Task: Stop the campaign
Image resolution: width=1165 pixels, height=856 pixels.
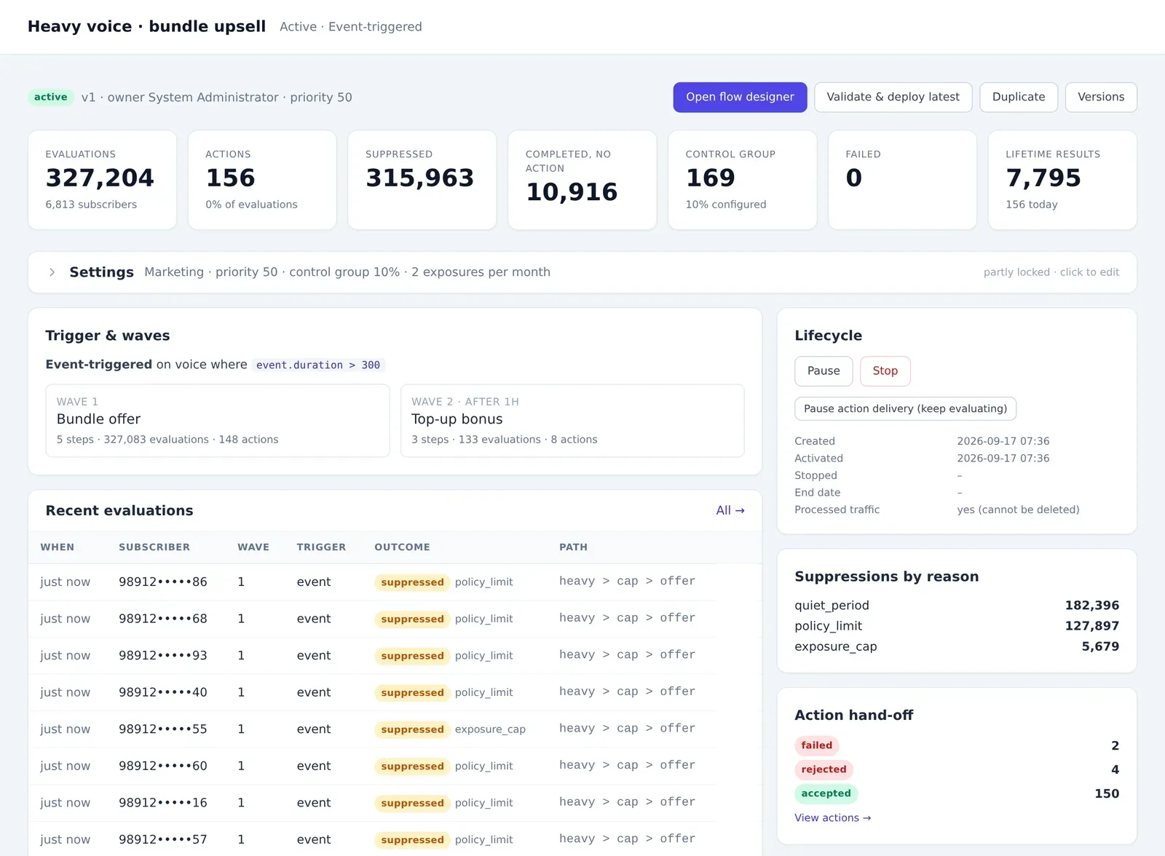Action: (x=885, y=370)
